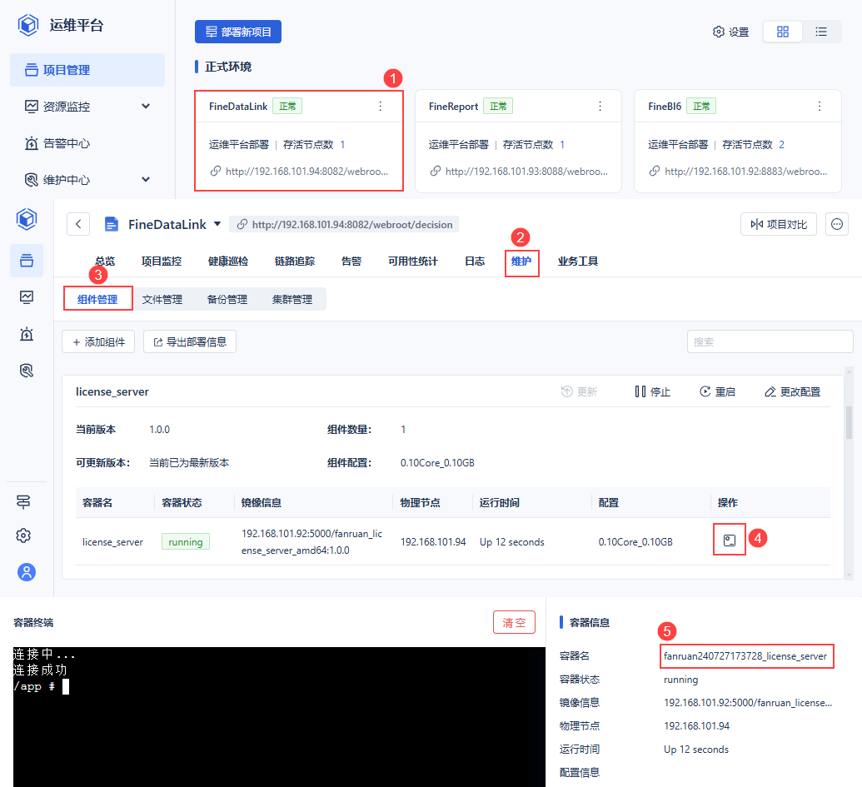862x787 pixels.
Task: Expand the 维护中心 chevron
Action: click(x=146, y=179)
